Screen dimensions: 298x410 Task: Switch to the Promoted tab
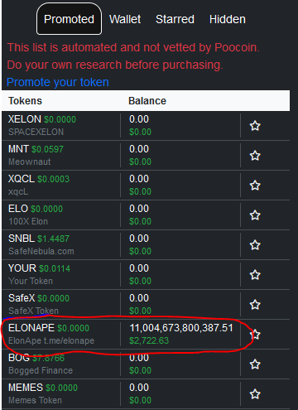(x=69, y=19)
